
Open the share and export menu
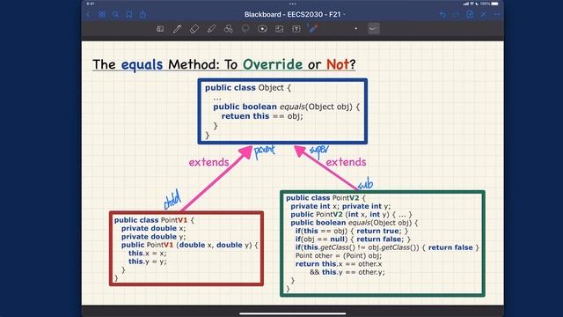[x=143, y=14]
